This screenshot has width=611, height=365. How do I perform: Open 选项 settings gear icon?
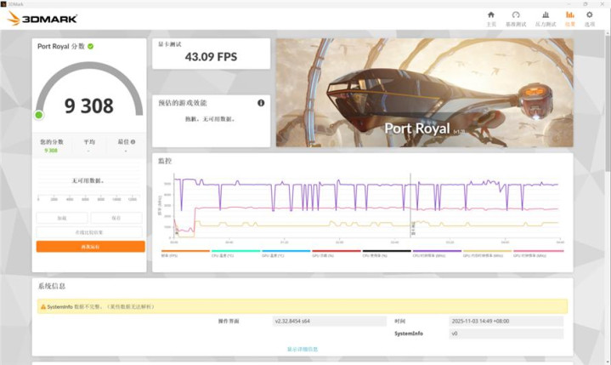(590, 17)
